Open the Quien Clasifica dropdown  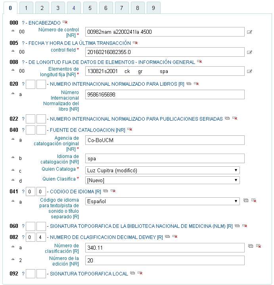[x=163, y=180]
